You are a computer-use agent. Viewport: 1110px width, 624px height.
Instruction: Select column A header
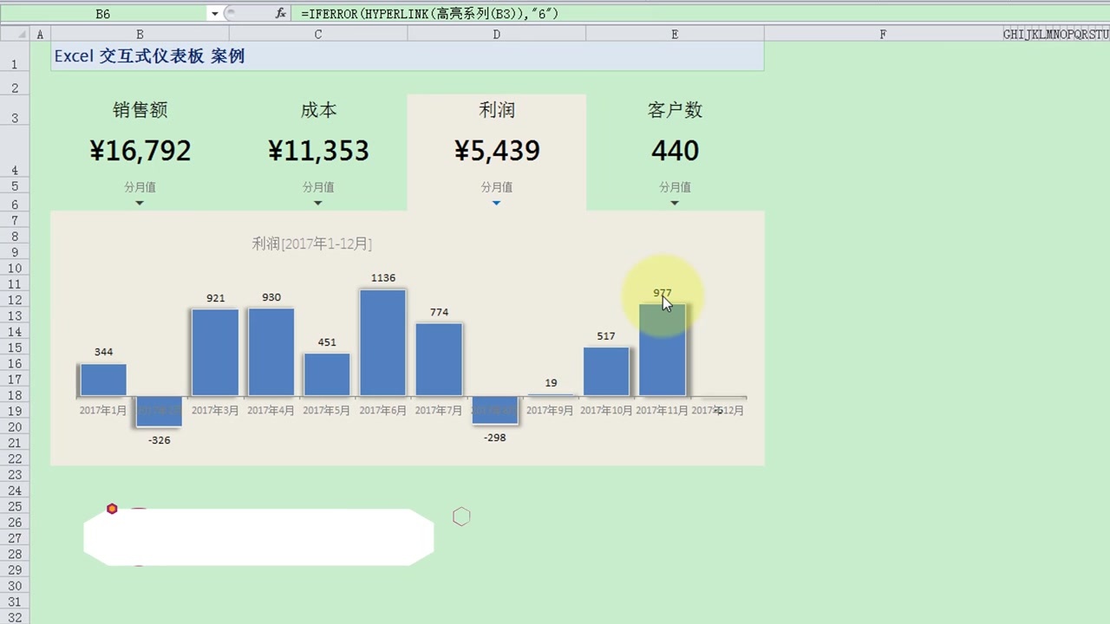coord(40,34)
